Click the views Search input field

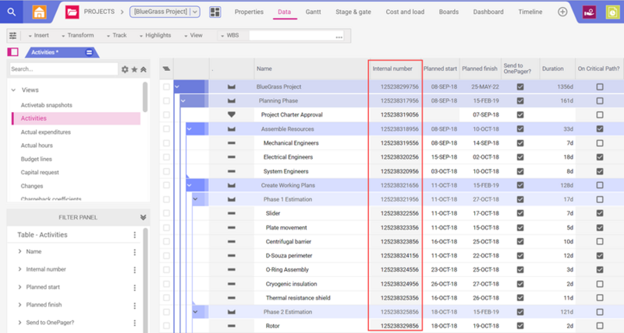[64, 69]
